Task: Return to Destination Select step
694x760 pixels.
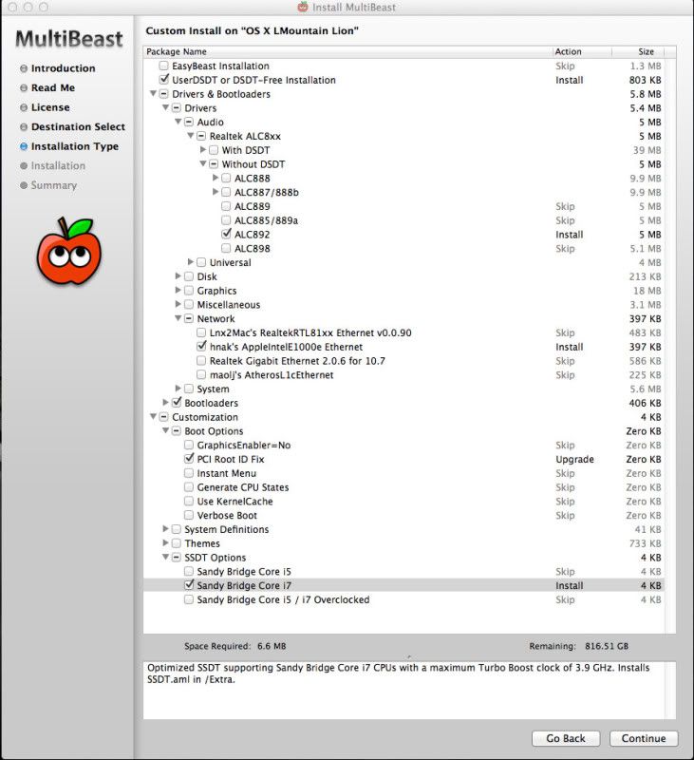Action: pyautogui.click(x=78, y=126)
